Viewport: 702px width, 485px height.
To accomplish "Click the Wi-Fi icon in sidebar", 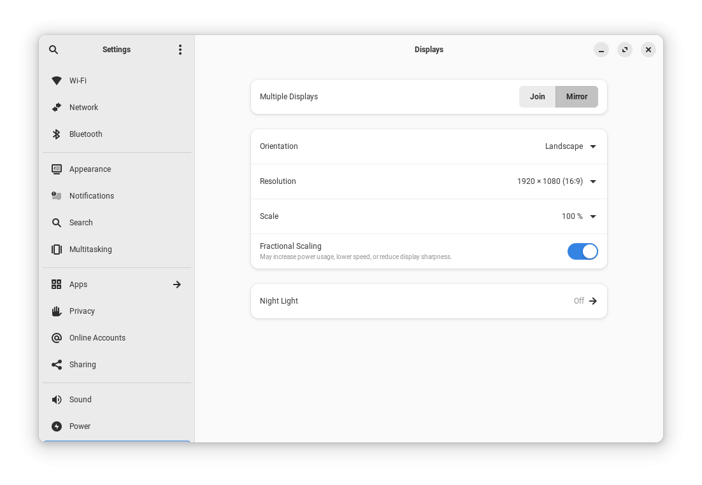I will point(57,81).
